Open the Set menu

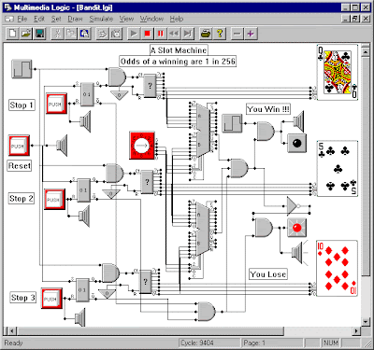[x=56, y=19]
